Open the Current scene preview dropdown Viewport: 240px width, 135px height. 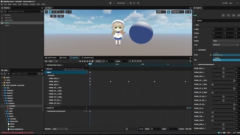123,3
